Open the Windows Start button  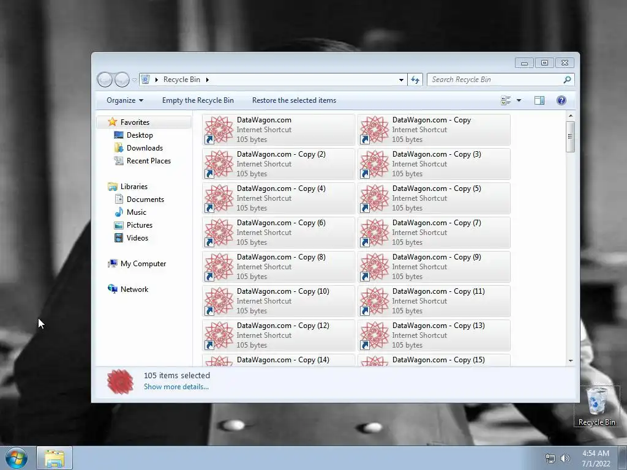[x=17, y=458]
